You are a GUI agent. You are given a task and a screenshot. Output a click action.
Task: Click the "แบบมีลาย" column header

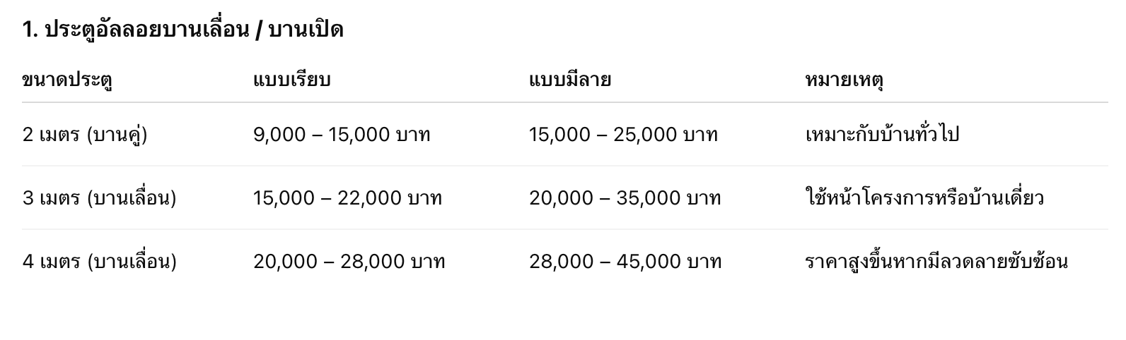[569, 79]
